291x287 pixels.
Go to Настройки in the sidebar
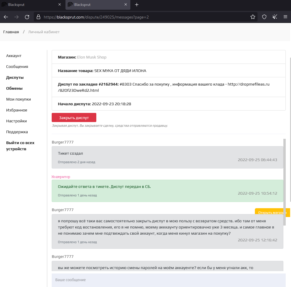tap(16, 121)
